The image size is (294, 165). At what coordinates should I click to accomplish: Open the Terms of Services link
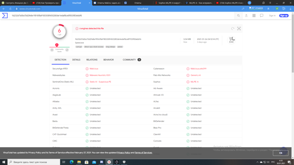143,153
